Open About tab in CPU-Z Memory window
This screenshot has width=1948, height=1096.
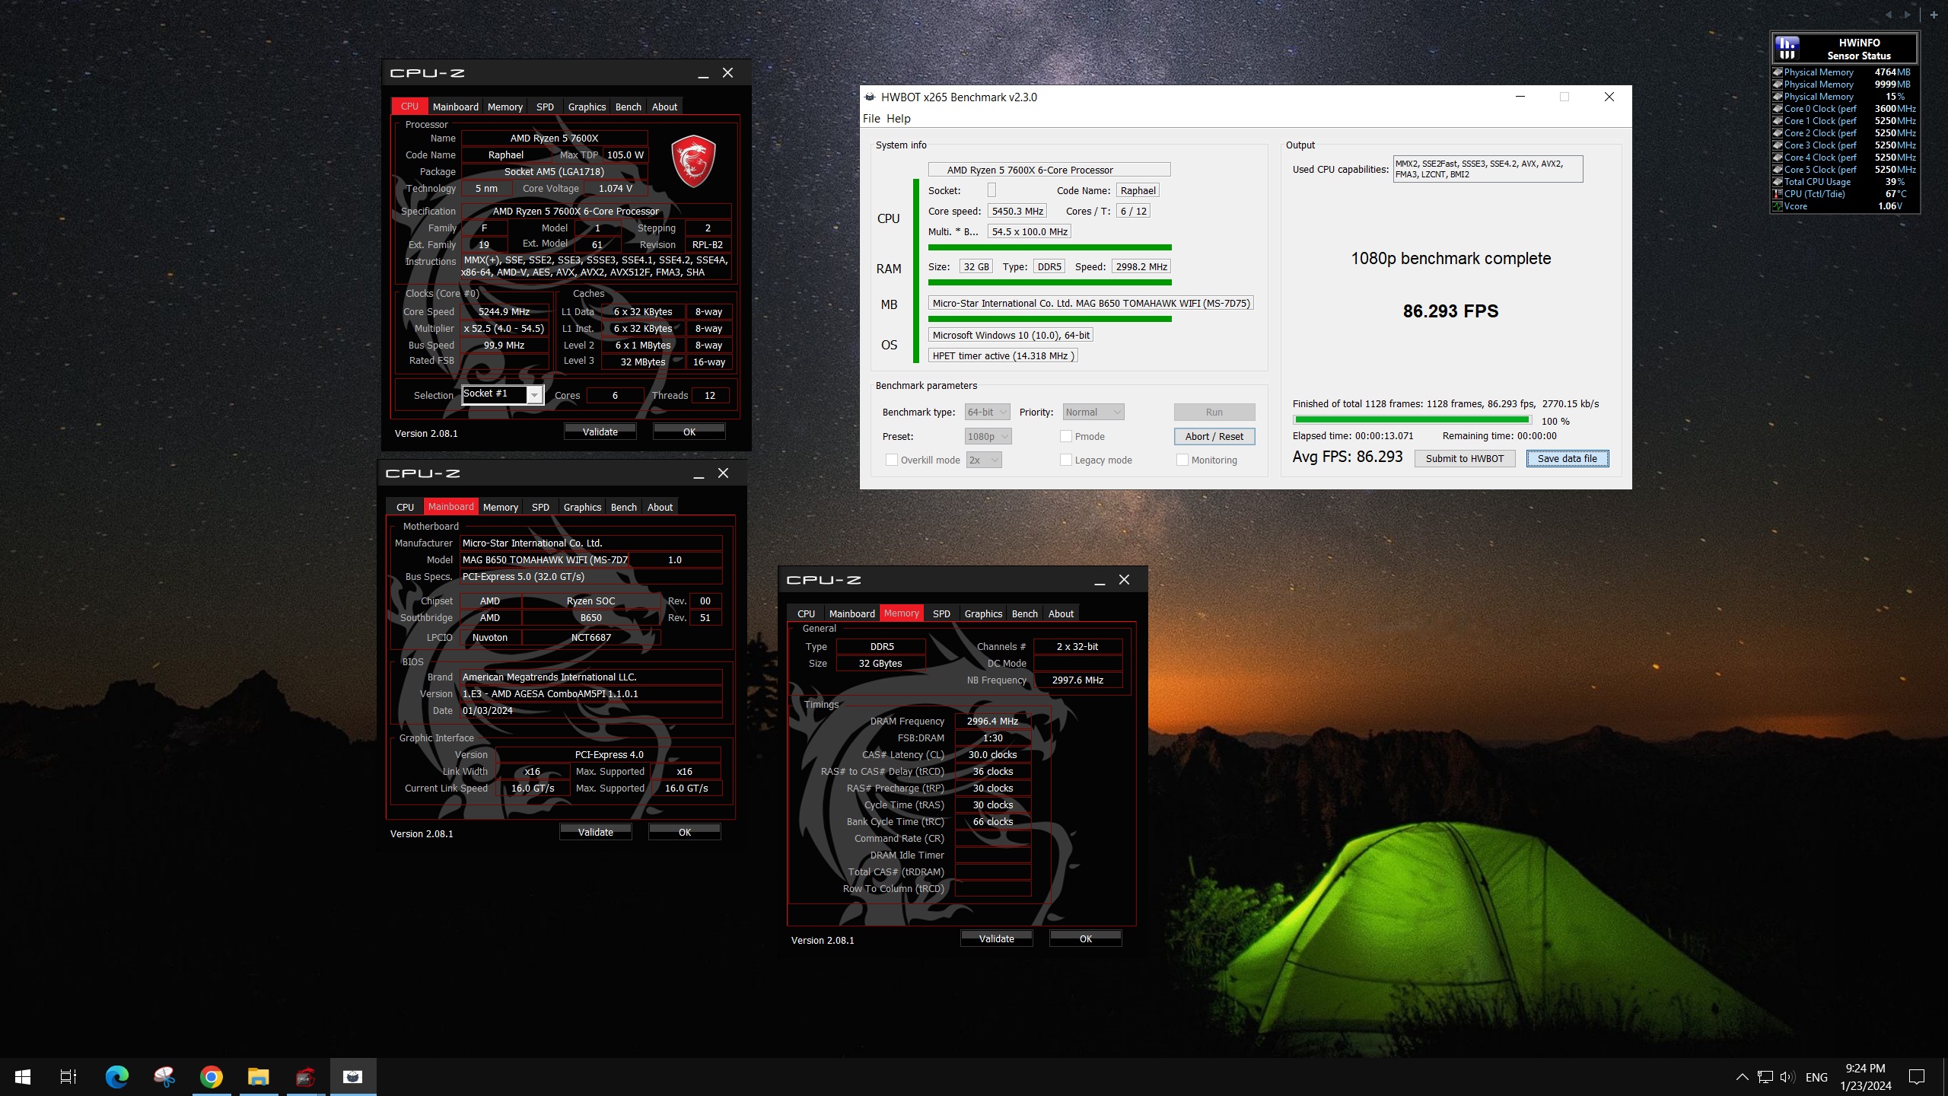(1061, 613)
